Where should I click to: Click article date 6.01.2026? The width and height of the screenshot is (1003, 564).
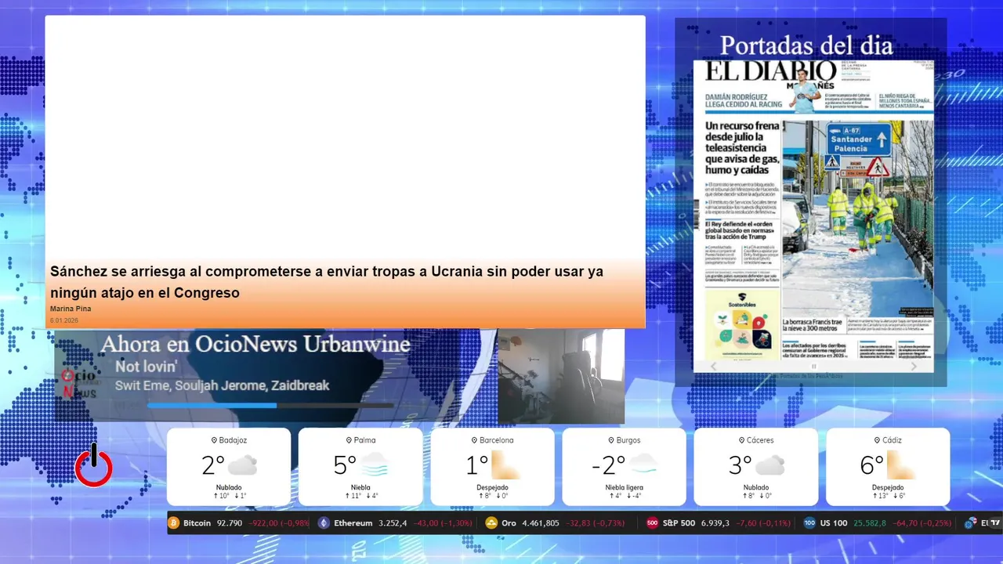coord(64,320)
